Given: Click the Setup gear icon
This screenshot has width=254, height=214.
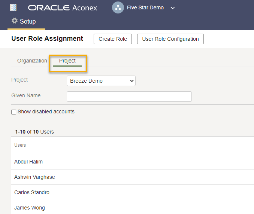Looking at the screenshot, I should point(15,21).
